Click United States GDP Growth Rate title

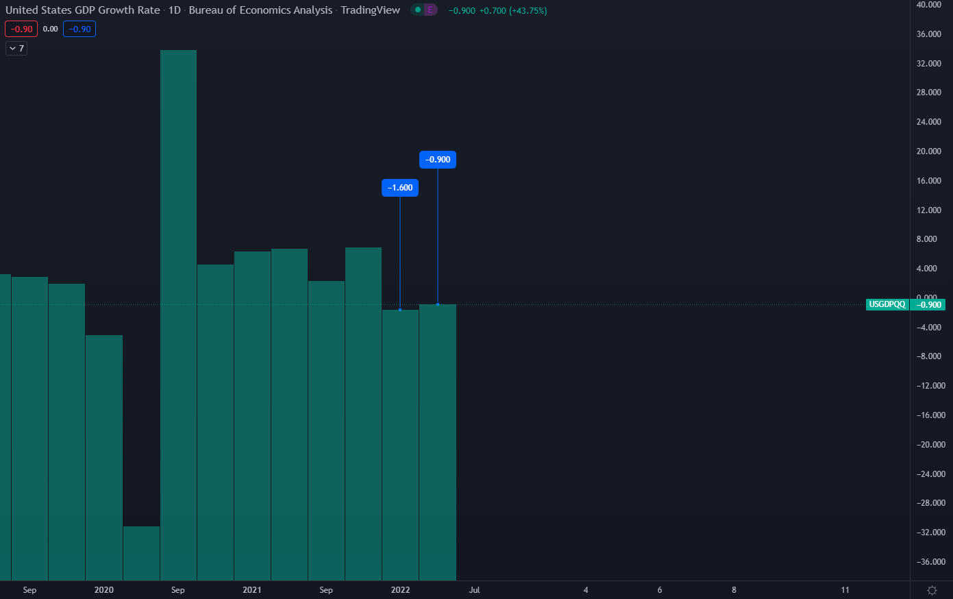(x=82, y=10)
